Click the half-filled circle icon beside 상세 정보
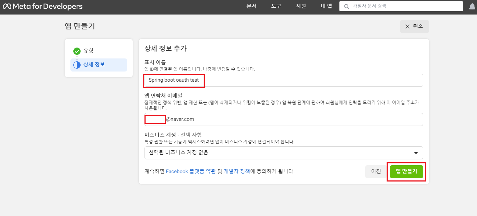Screen dimensions: 477x216 [77, 65]
